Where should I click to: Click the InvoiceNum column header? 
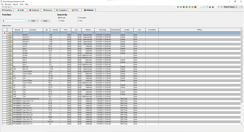coord(152,30)
